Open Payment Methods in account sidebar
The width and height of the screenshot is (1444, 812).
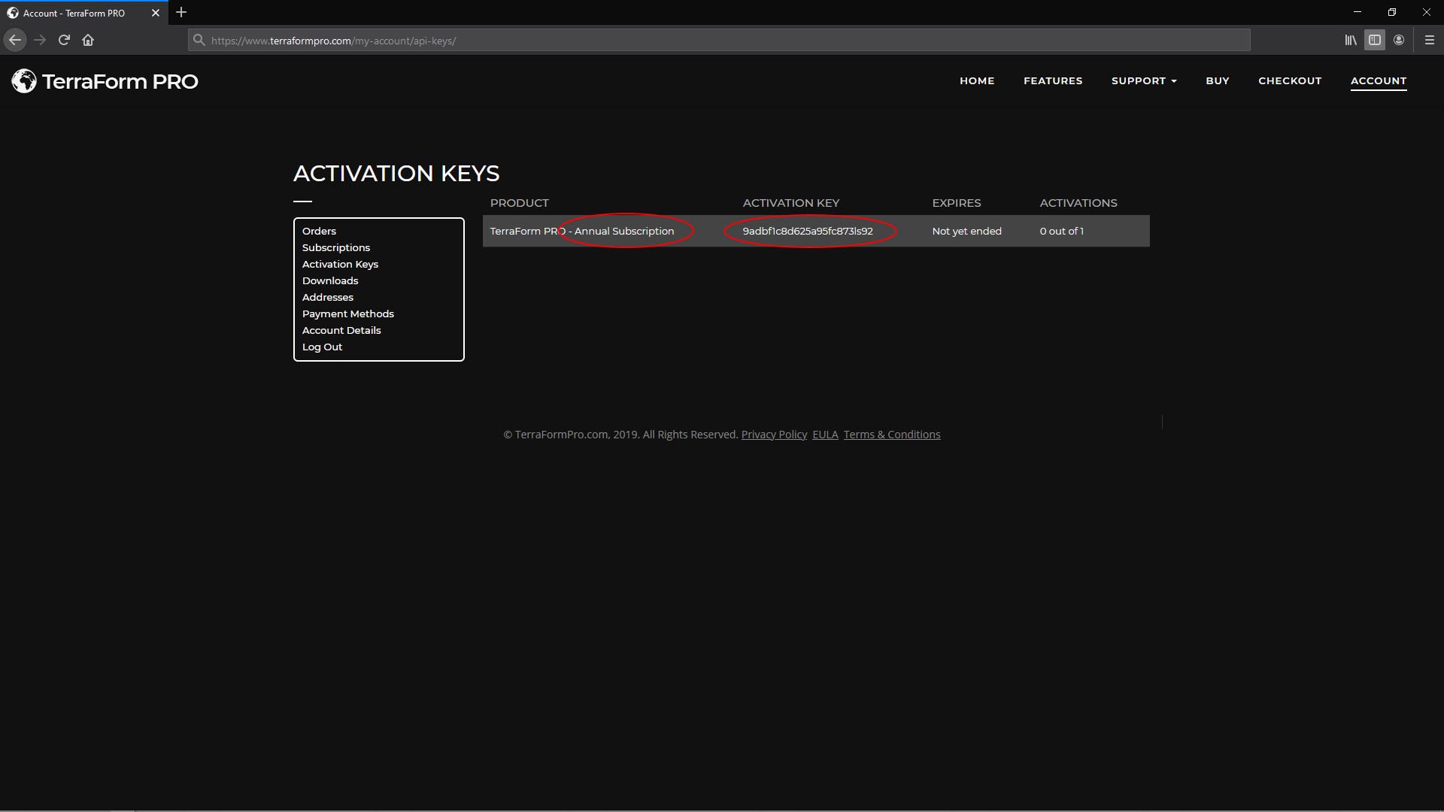[x=348, y=314]
